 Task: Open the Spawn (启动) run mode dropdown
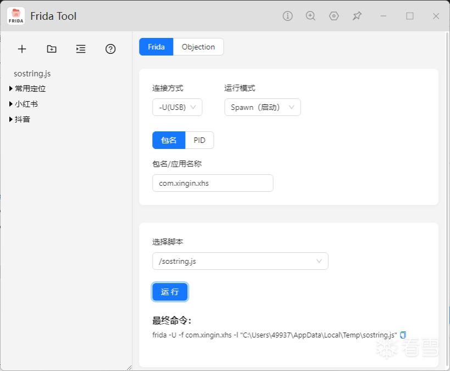(263, 107)
